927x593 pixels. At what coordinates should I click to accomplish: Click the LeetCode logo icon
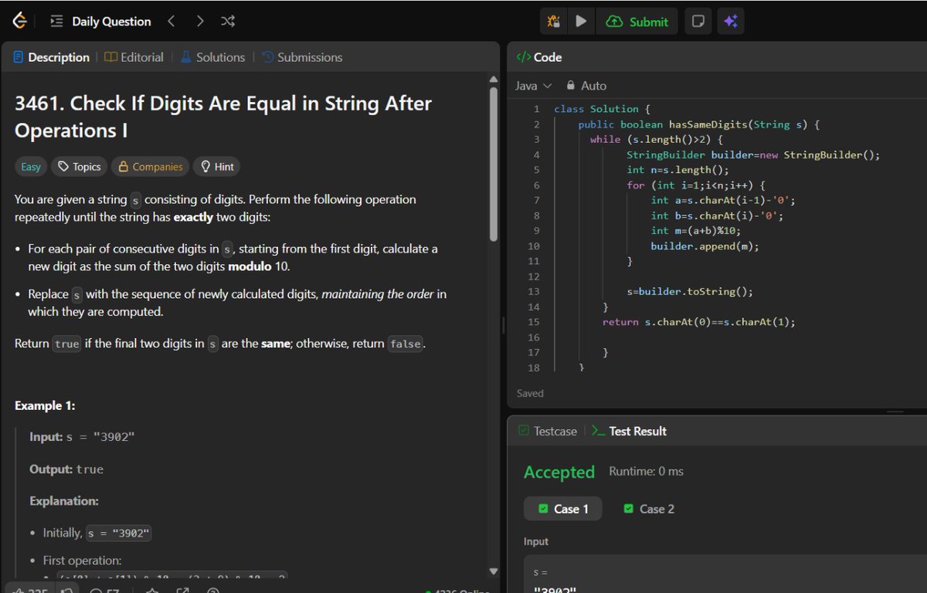click(19, 22)
